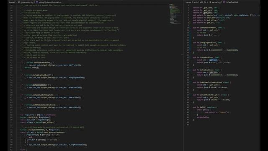Image resolution: width=268 pixels, height=151 pixels.
Task: Open isPaeEnabled breadcrumb symbol list
Action: pos(232,2)
